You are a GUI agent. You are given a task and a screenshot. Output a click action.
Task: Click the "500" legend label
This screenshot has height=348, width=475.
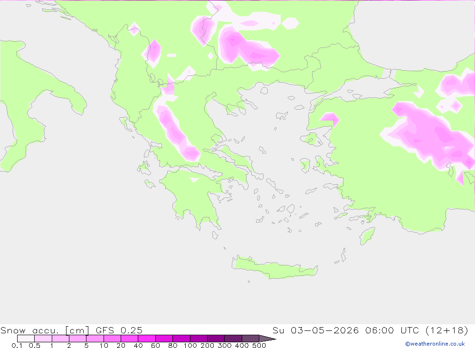point(259,346)
